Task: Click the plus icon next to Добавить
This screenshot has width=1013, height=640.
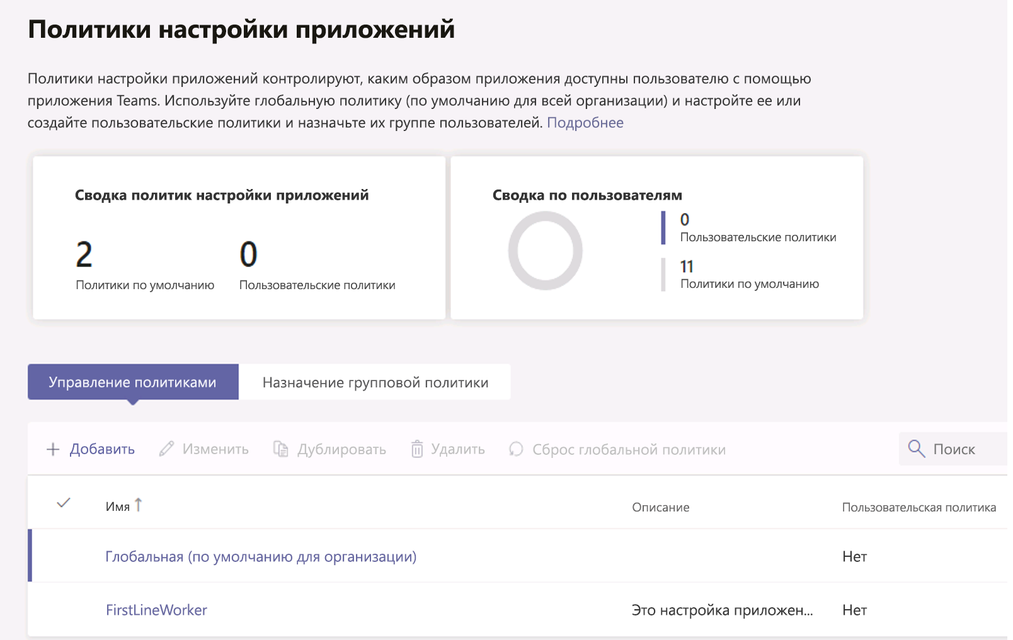Action: click(x=53, y=449)
